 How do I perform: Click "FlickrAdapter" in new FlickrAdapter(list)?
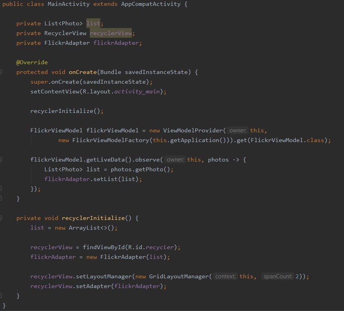tap(123, 257)
